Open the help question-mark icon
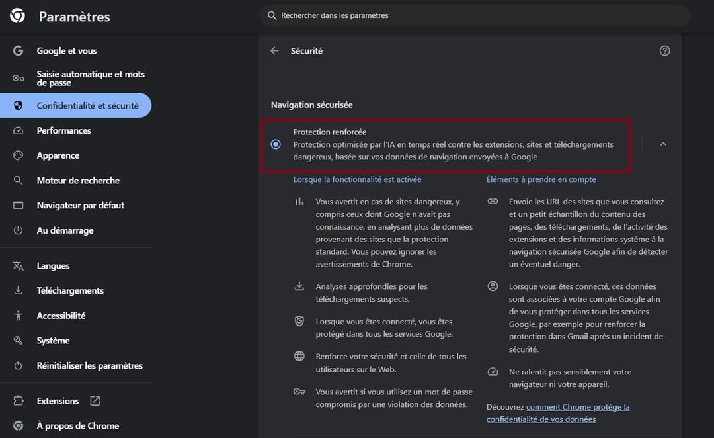This screenshot has height=438, width=714. coord(664,50)
